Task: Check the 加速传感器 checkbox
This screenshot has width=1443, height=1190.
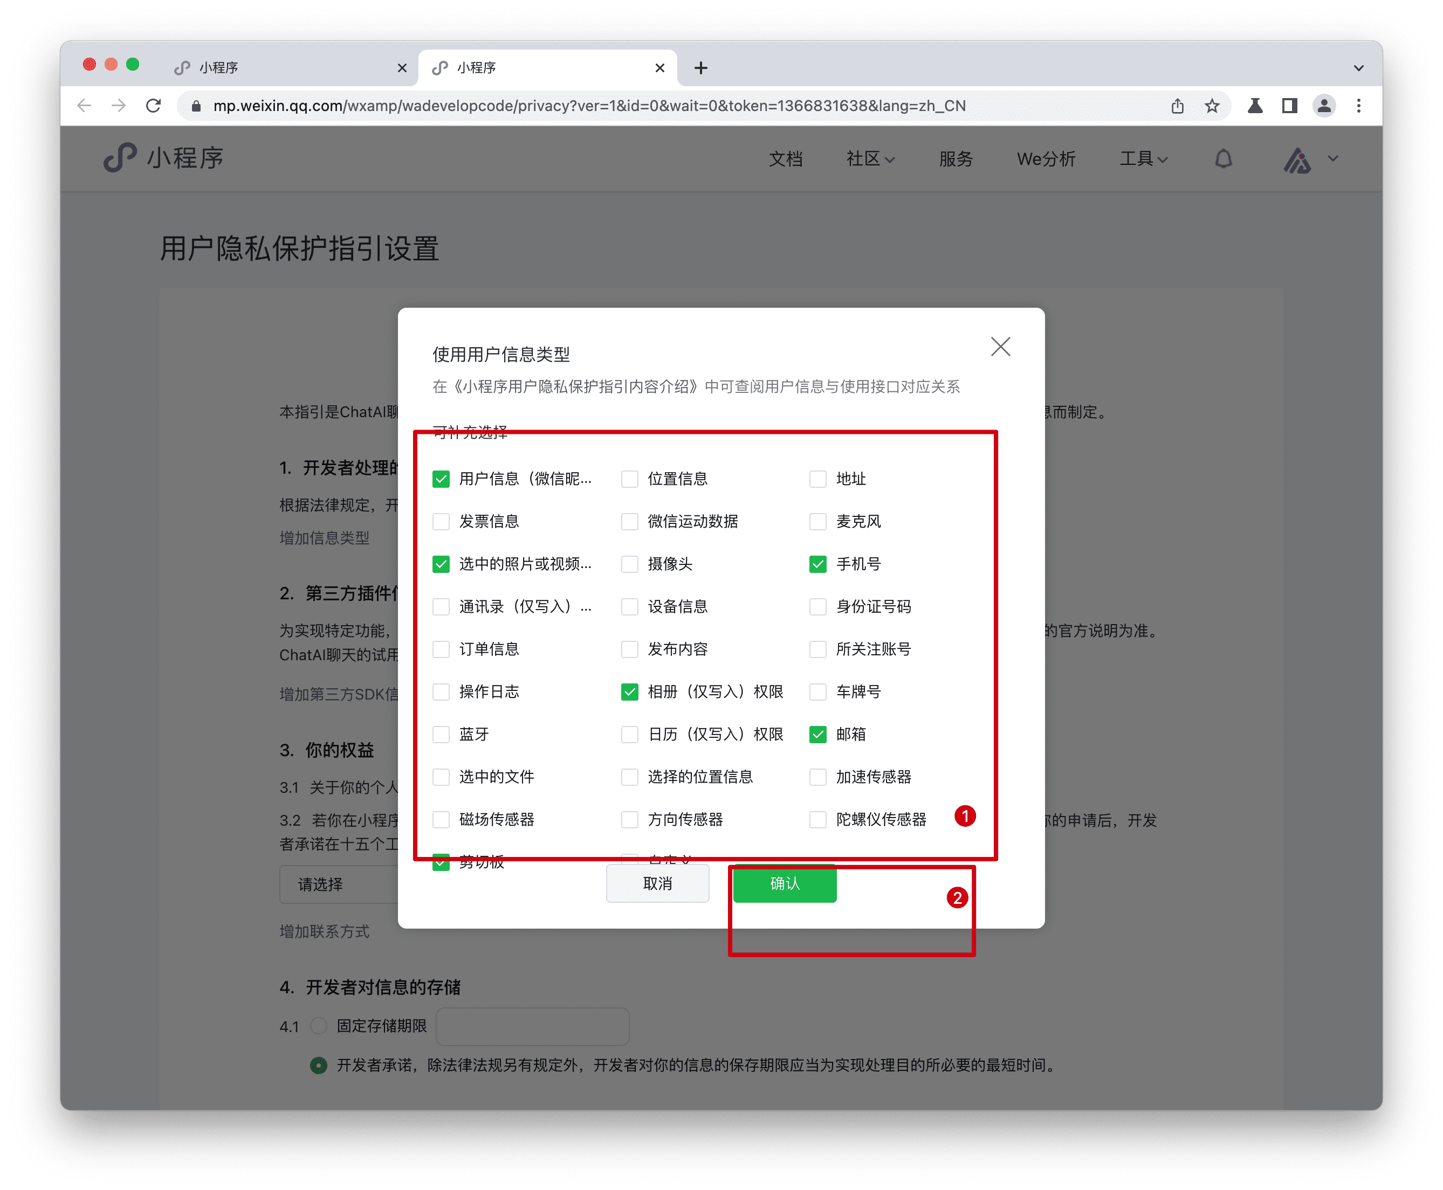Action: click(x=817, y=777)
